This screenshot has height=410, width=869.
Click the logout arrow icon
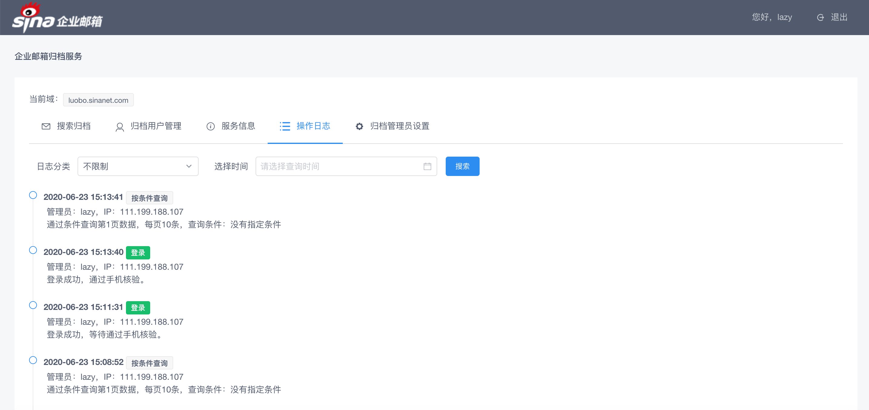pyautogui.click(x=820, y=18)
